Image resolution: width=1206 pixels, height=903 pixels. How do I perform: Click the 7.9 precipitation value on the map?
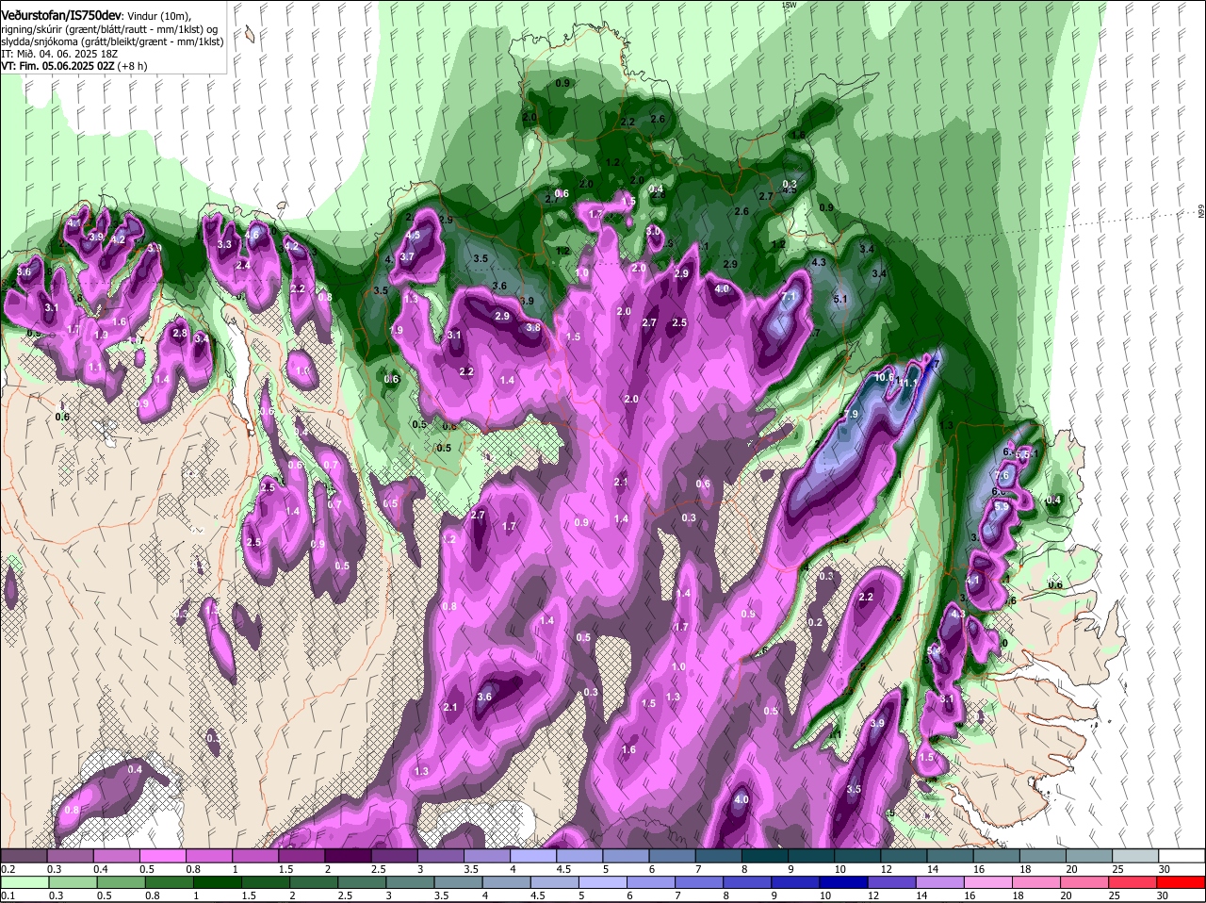point(850,415)
